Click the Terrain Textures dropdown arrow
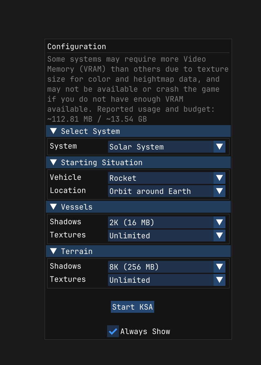The image size is (261, 365). click(219, 280)
